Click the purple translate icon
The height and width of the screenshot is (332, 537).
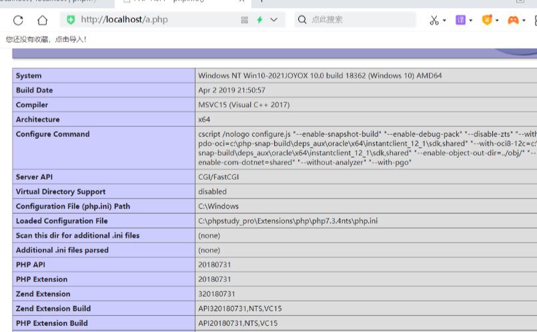tap(460, 20)
